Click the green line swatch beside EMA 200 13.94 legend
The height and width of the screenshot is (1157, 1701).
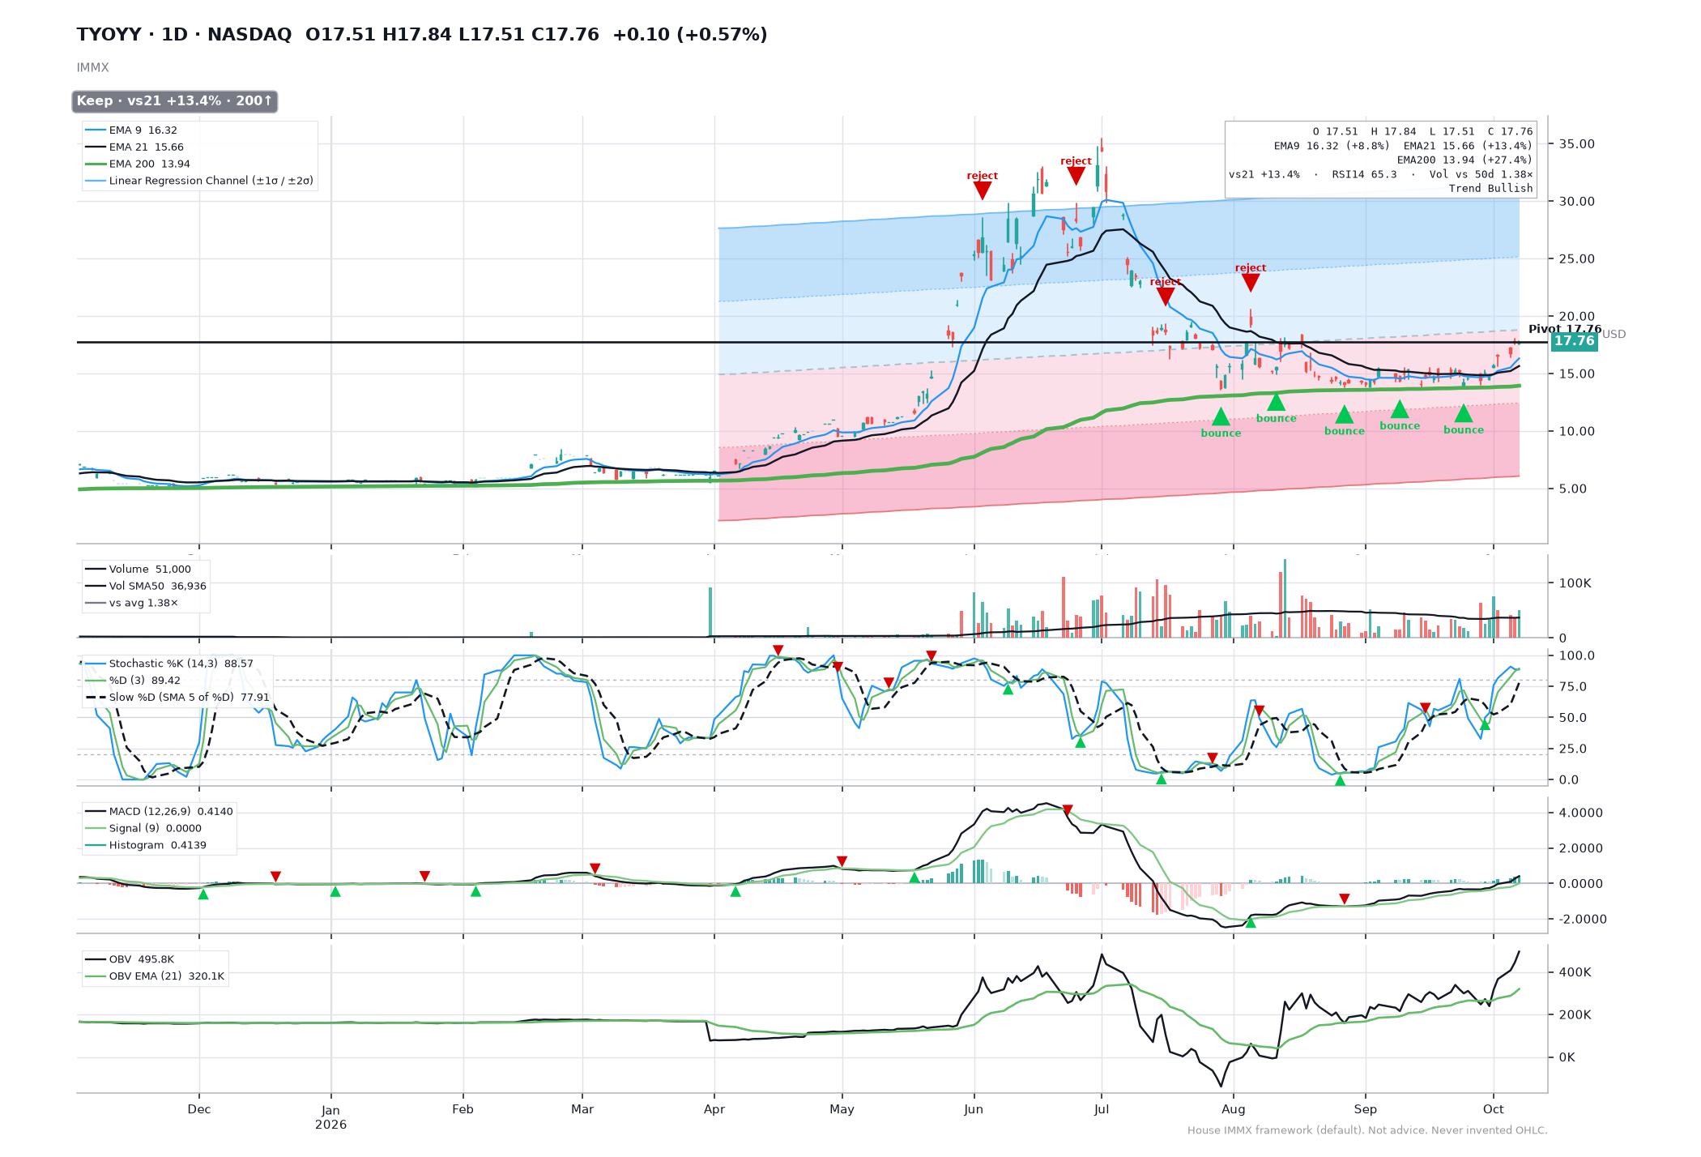click(96, 164)
